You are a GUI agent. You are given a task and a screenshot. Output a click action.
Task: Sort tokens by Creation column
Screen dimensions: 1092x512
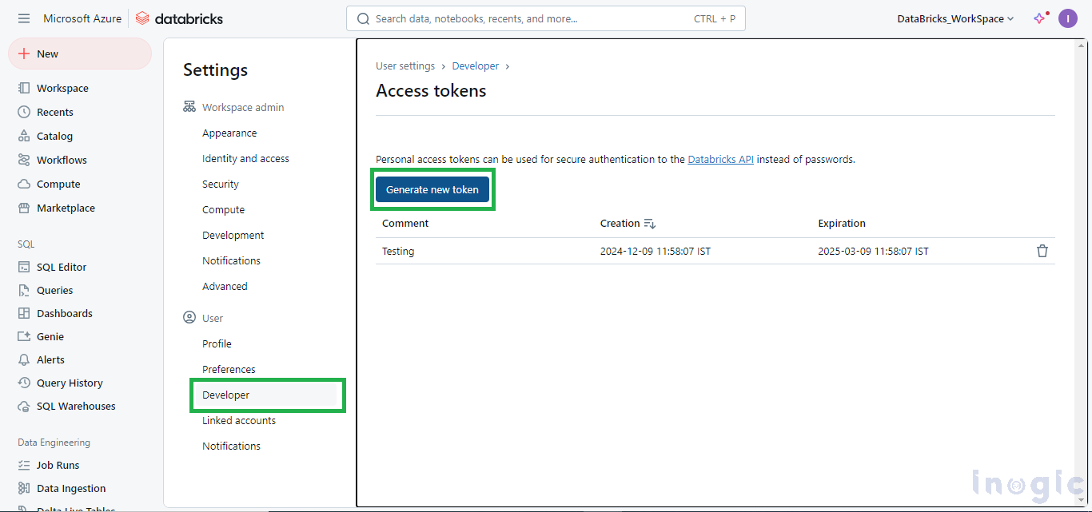point(628,224)
